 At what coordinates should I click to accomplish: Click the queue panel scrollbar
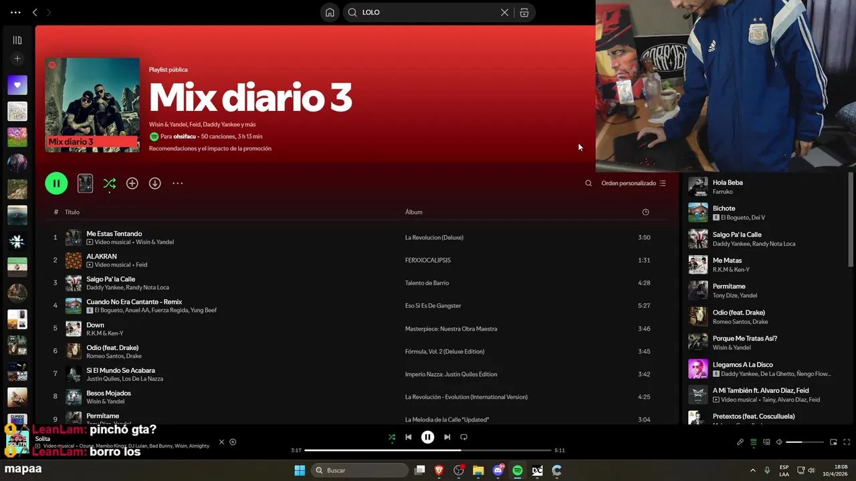[850, 219]
